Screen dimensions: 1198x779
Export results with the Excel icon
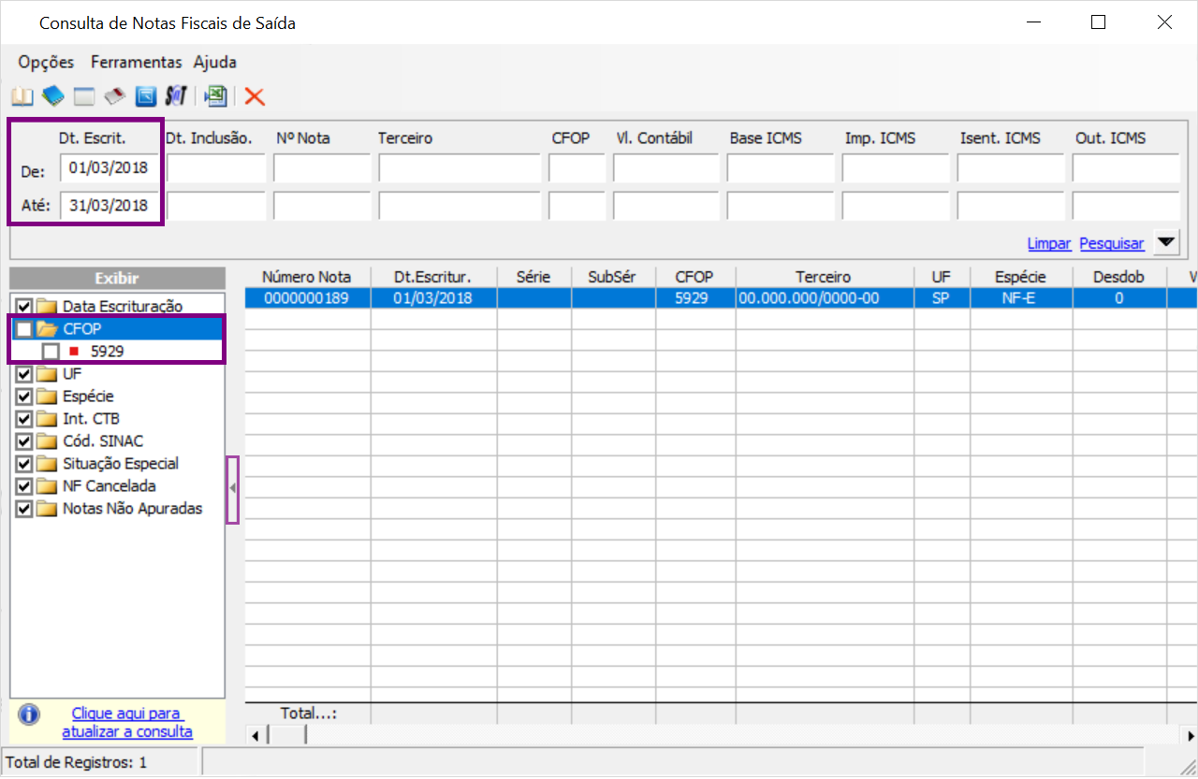(x=216, y=96)
